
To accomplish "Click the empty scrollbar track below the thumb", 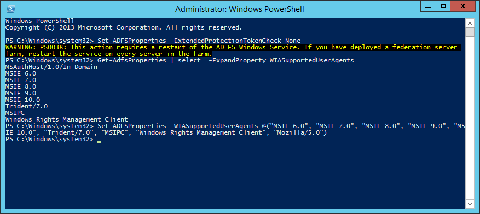I will [470, 118].
